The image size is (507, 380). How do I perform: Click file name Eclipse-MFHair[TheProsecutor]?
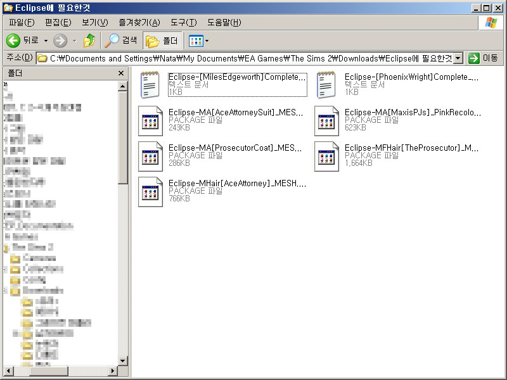click(411, 148)
